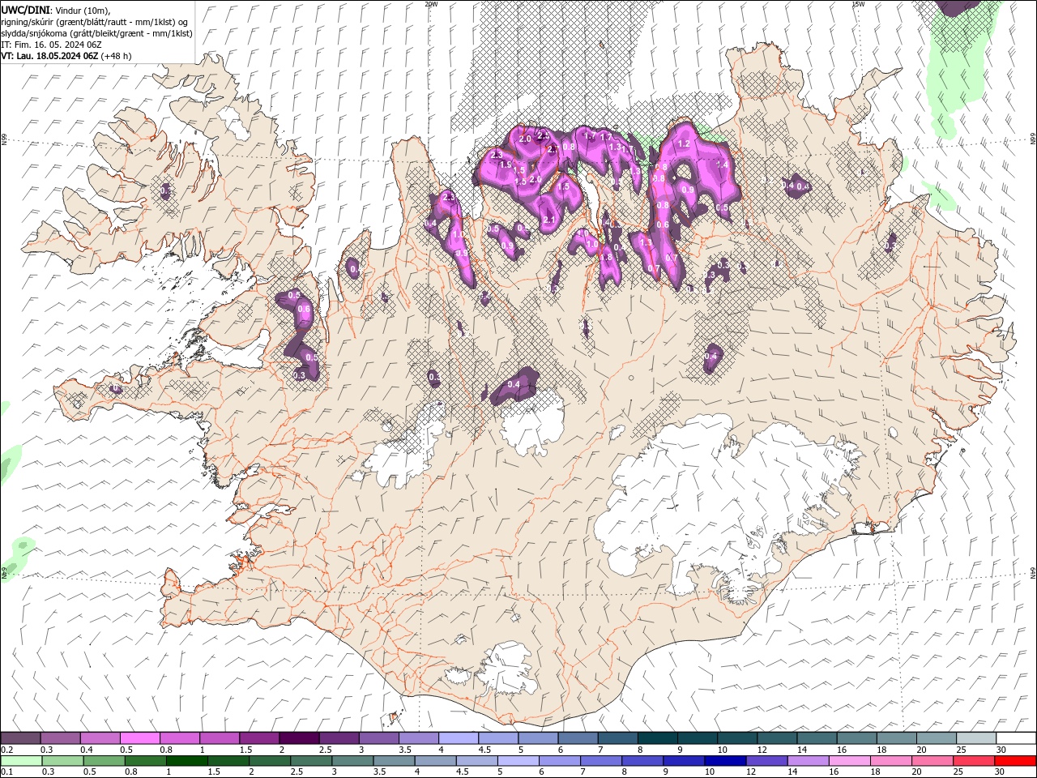Click the 'IT: Fim. 16. 05. 2024 06Z' line
1037x778 pixels.
(49, 45)
